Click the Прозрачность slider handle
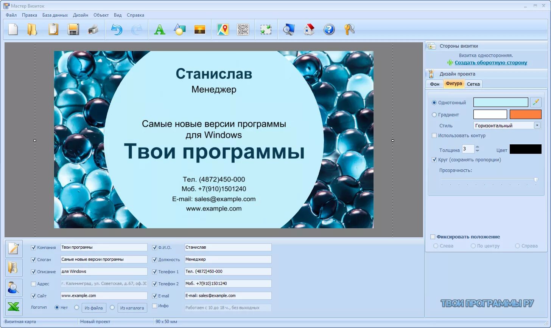Viewport: 551px width, 328px height. [536, 179]
